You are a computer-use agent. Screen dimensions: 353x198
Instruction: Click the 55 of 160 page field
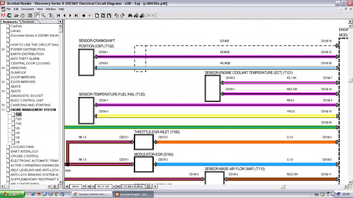(x=103, y=186)
